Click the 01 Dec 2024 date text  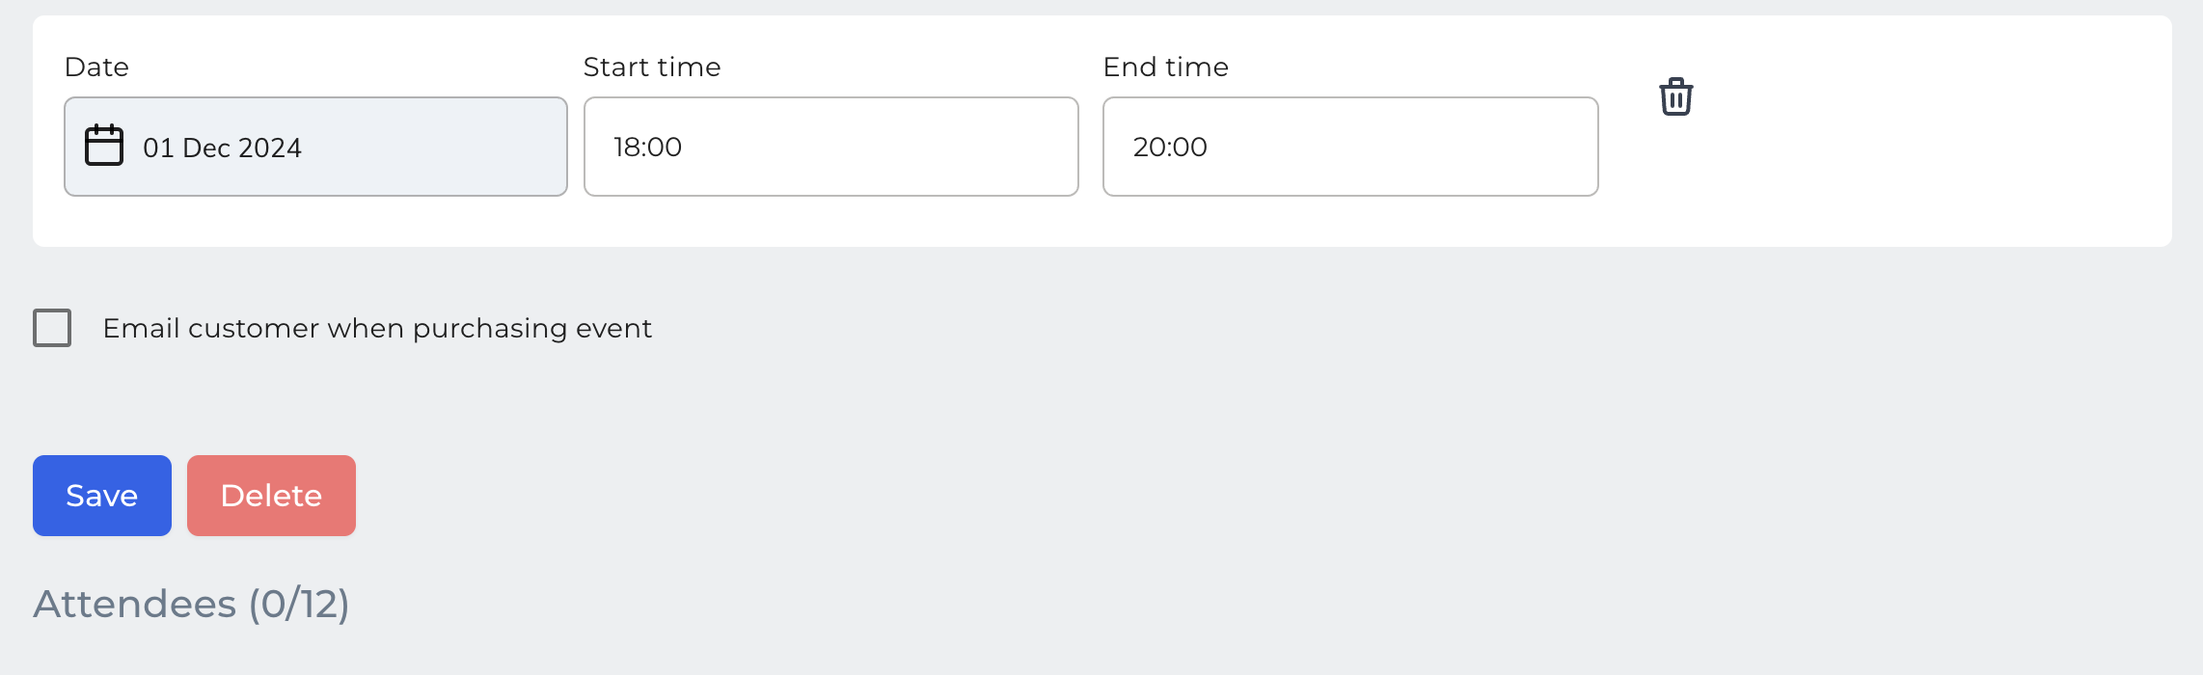pos(222,148)
